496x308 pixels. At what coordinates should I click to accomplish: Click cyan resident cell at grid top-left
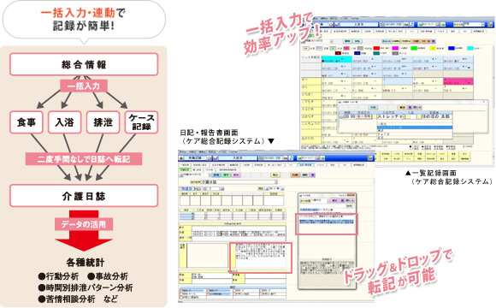pos(337,59)
